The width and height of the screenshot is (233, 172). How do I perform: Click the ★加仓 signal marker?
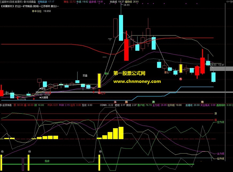coord(42,89)
